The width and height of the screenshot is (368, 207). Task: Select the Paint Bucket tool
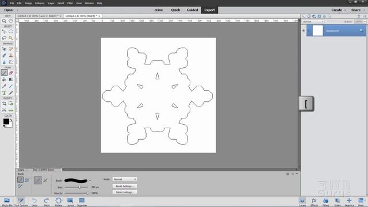click(4, 79)
